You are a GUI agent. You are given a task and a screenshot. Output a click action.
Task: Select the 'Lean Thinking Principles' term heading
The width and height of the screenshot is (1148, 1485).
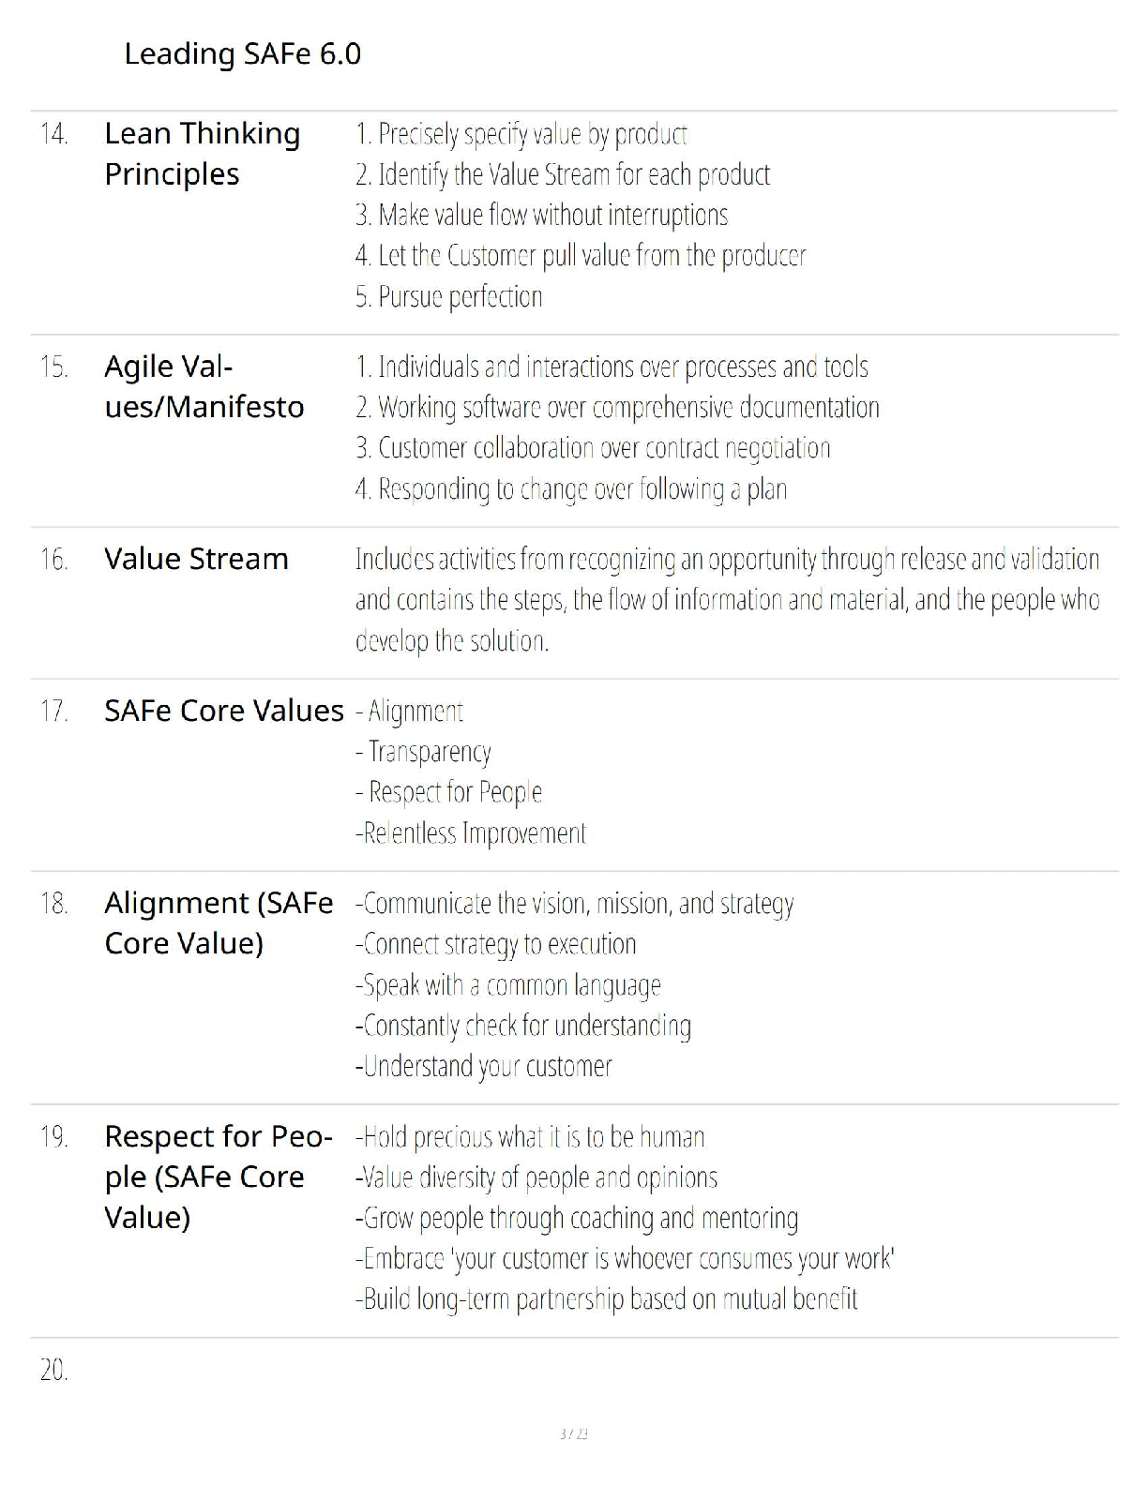(x=202, y=154)
